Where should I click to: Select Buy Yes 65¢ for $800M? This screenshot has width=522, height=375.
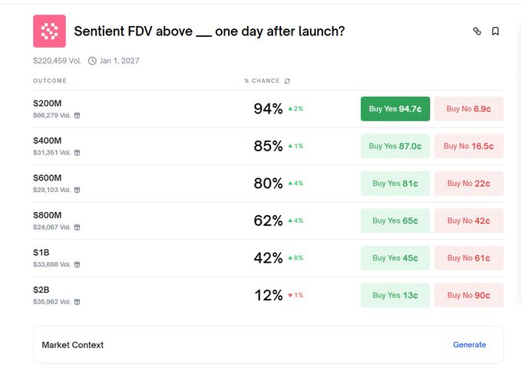(x=395, y=221)
